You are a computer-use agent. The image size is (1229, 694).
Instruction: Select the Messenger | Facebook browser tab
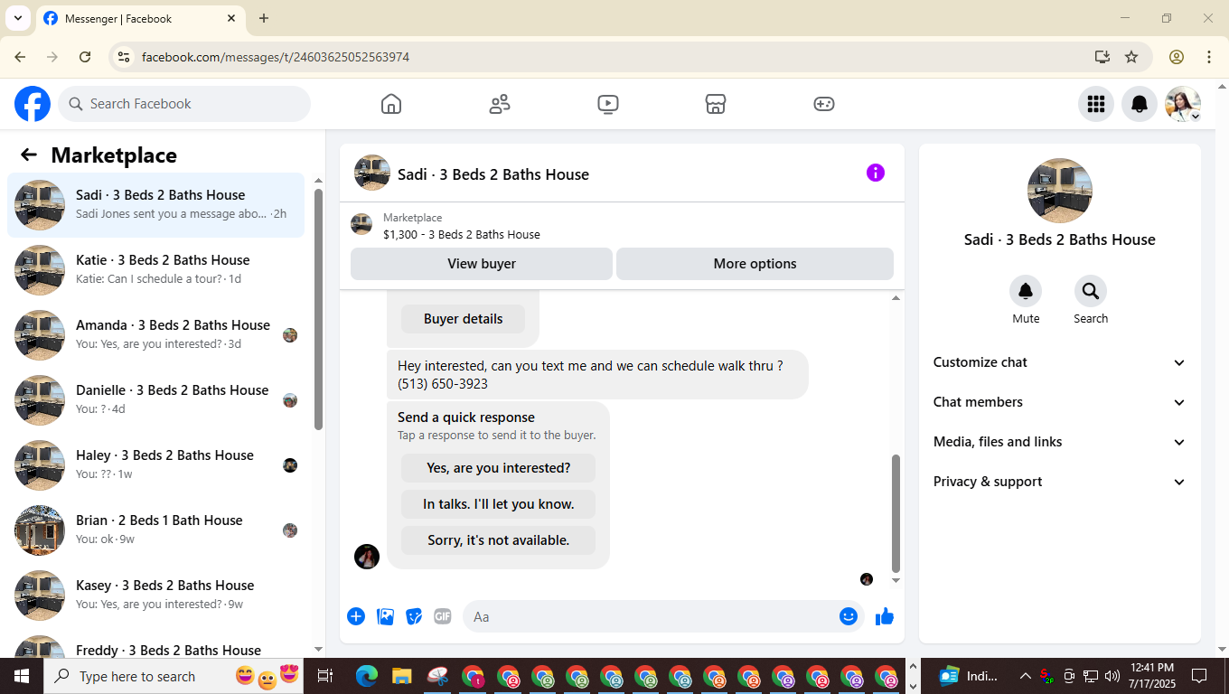click(140, 18)
